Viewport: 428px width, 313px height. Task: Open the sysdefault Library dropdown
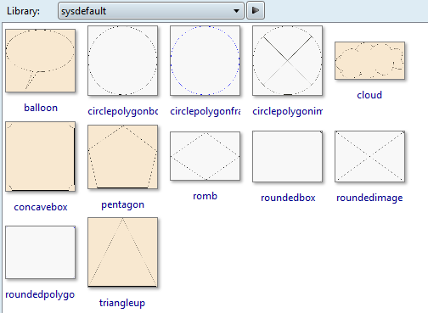(151, 11)
